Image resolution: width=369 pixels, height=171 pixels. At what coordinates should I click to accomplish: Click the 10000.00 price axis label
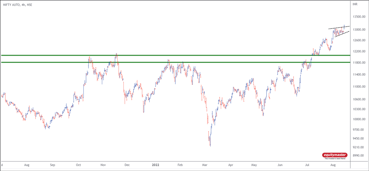point(358,119)
